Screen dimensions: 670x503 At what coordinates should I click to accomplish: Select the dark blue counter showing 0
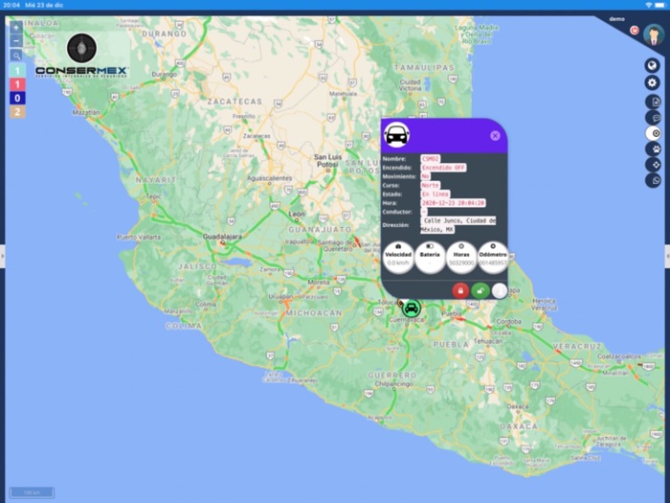(17, 98)
